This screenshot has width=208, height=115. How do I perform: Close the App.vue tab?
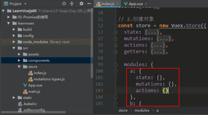(x=146, y=4)
